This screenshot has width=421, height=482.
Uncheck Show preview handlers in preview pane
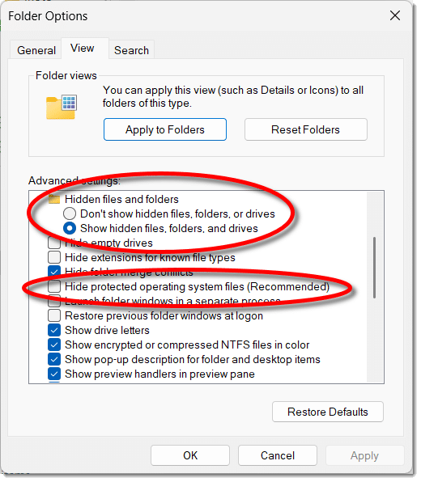54,374
